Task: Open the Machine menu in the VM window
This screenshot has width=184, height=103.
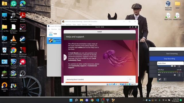Action: click(x=68, y=25)
